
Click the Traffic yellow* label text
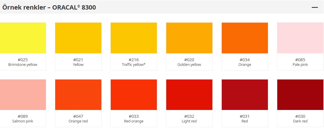point(134,64)
